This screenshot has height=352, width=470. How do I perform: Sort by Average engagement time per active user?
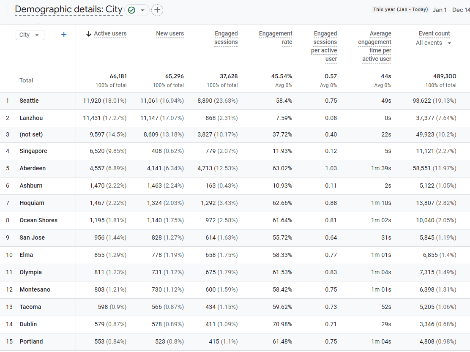(375, 46)
